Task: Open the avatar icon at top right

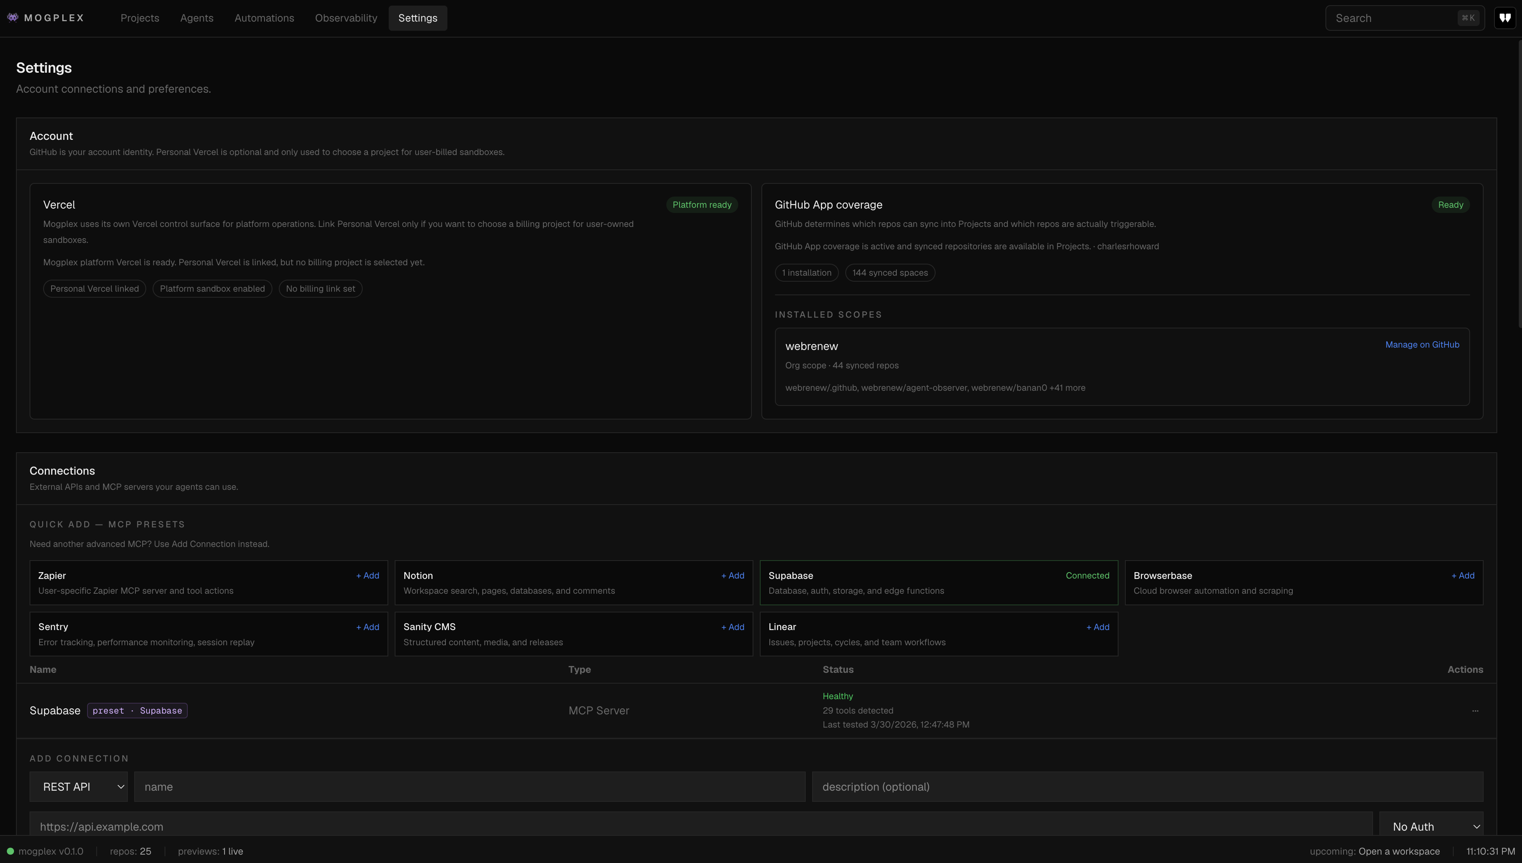Action: click(1505, 17)
